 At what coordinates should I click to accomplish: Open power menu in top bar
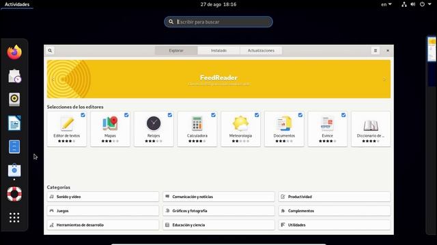point(425,4)
